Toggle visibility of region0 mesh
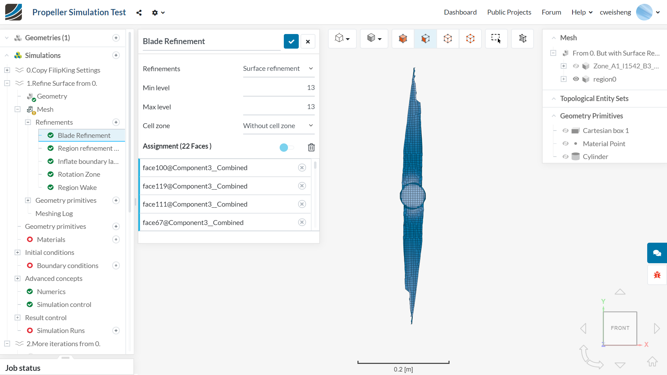Viewport: 667px width, 375px height. pyautogui.click(x=576, y=79)
